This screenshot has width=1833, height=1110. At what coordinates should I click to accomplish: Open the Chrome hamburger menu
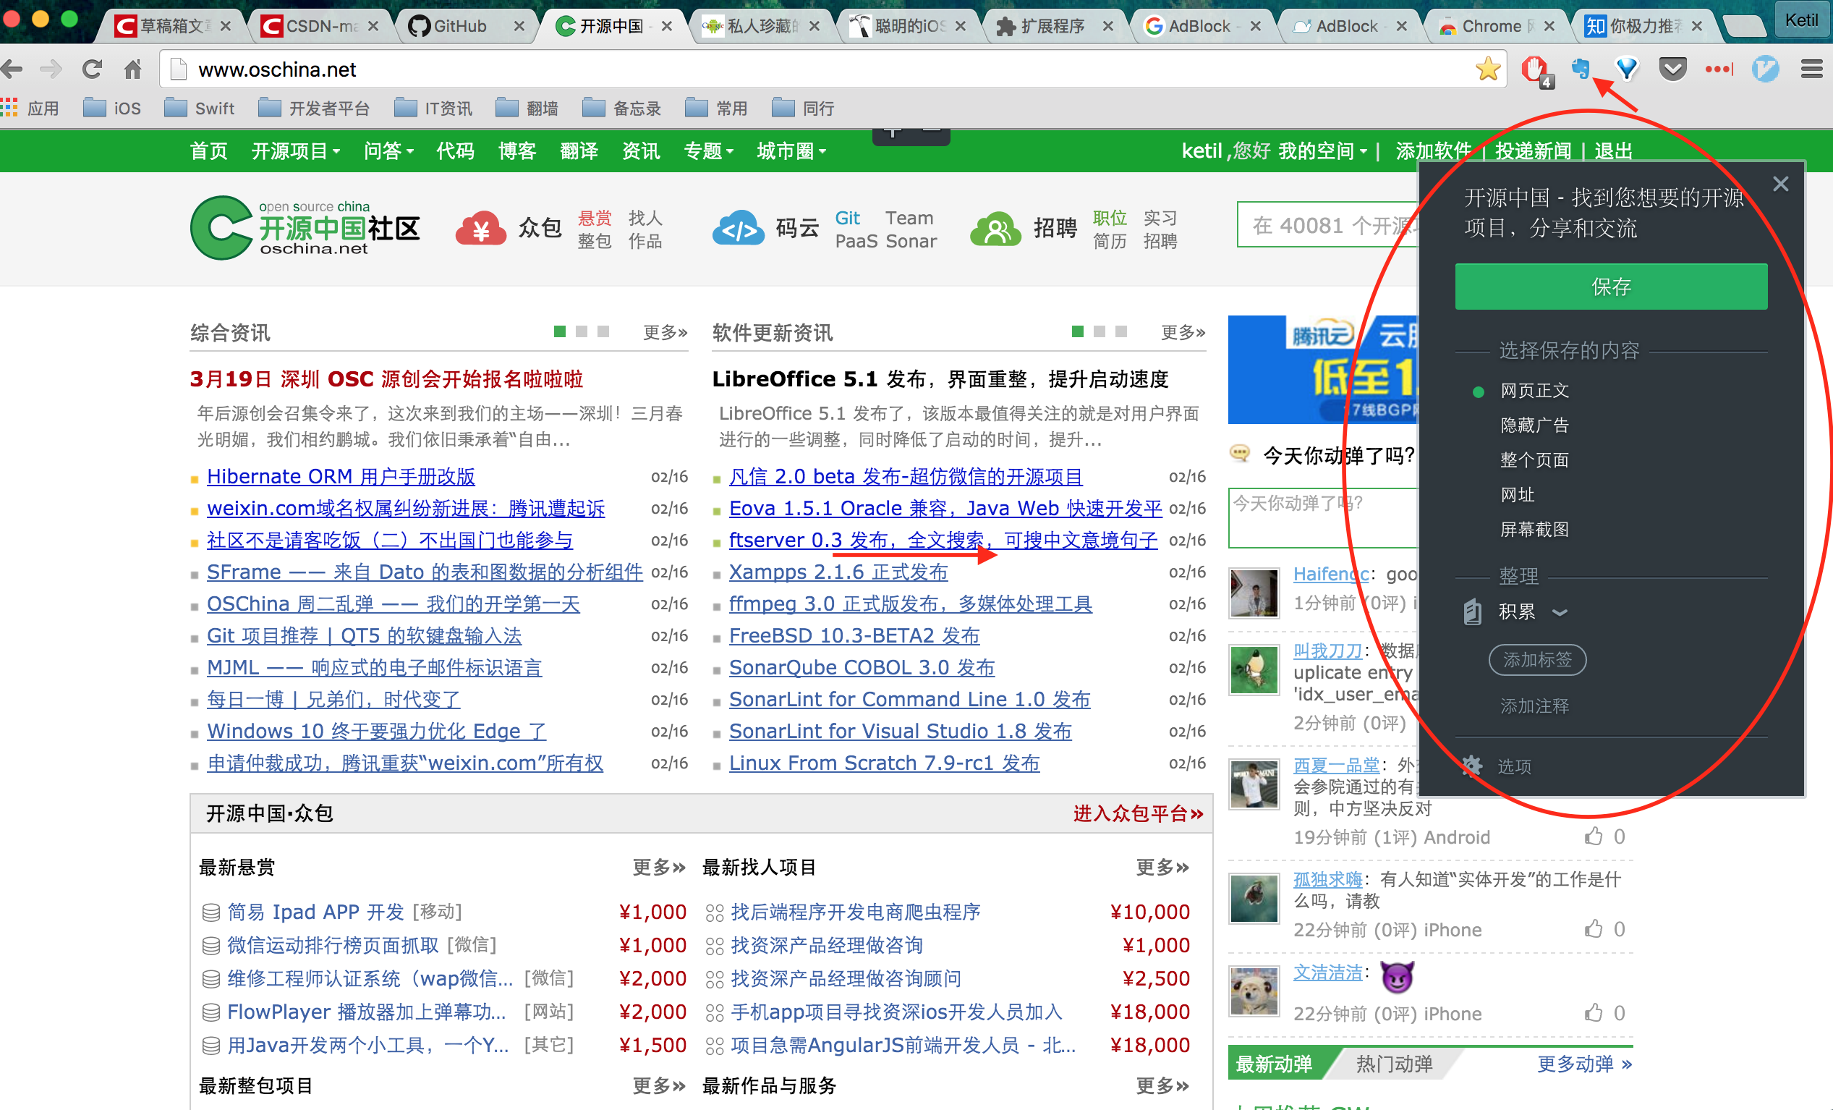click(1811, 69)
